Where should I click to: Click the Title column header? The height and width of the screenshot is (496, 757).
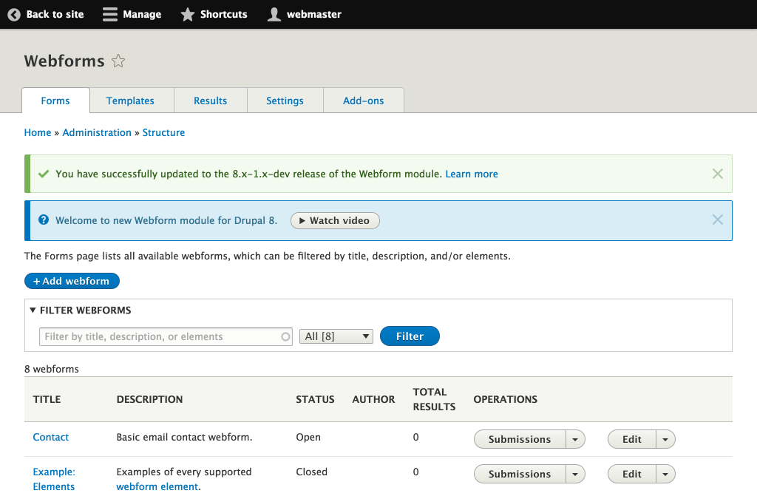click(x=47, y=399)
